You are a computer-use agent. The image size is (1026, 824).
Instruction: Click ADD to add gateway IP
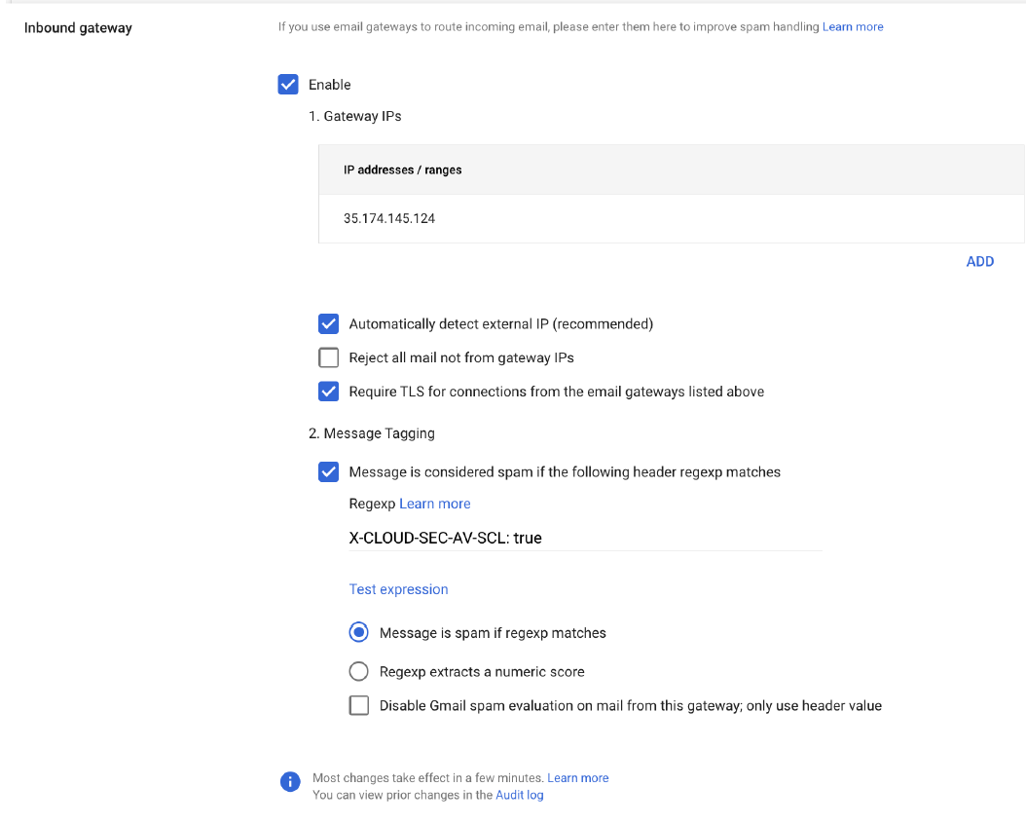click(979, 261)
